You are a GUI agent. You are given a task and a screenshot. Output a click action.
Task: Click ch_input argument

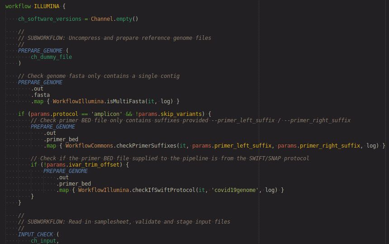43,241
